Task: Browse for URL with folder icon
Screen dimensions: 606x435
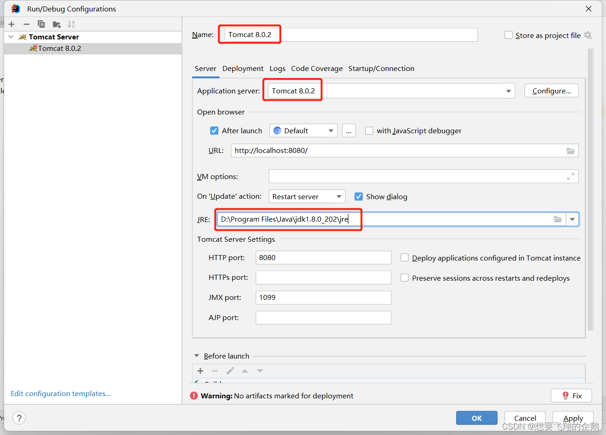Action: [x=571, y=151]
